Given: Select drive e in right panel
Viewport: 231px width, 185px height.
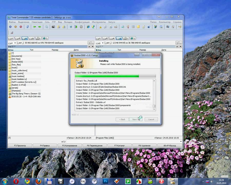Looking at the screenshot, I should (112, 38).
